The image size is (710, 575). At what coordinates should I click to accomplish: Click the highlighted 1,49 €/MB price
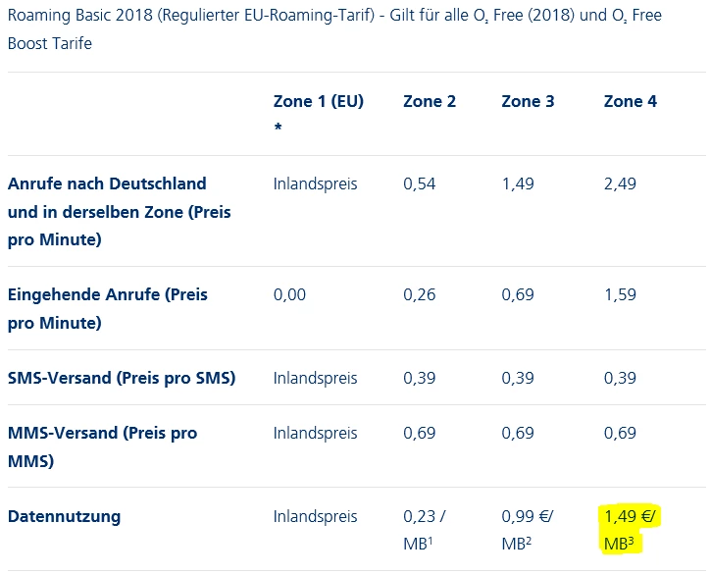tap(626, 527)
